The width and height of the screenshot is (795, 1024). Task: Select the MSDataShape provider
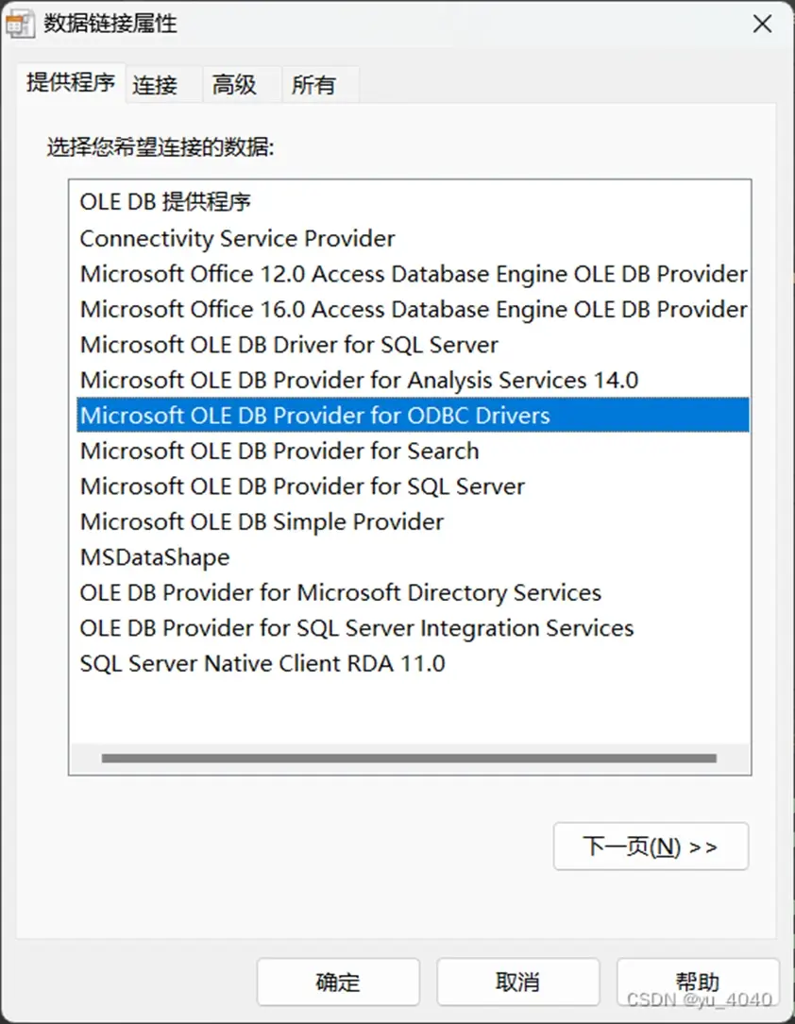[x=414, y=557]
